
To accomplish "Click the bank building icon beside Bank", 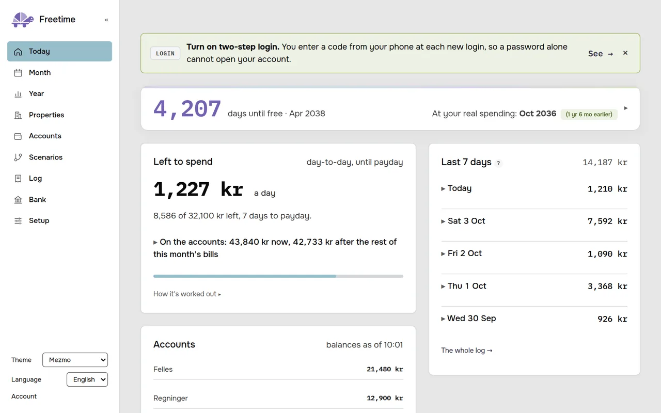I will pyautogui.click(x=18, y=200).
